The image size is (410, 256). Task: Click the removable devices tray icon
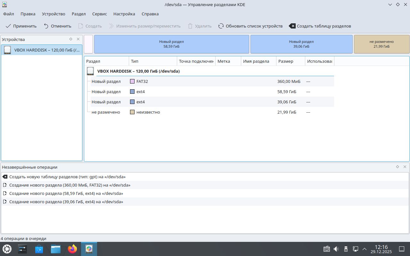click(x=346, y=249)
